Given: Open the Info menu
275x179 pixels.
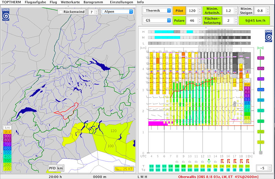Looking at the screenshot, I should point(140,2).
